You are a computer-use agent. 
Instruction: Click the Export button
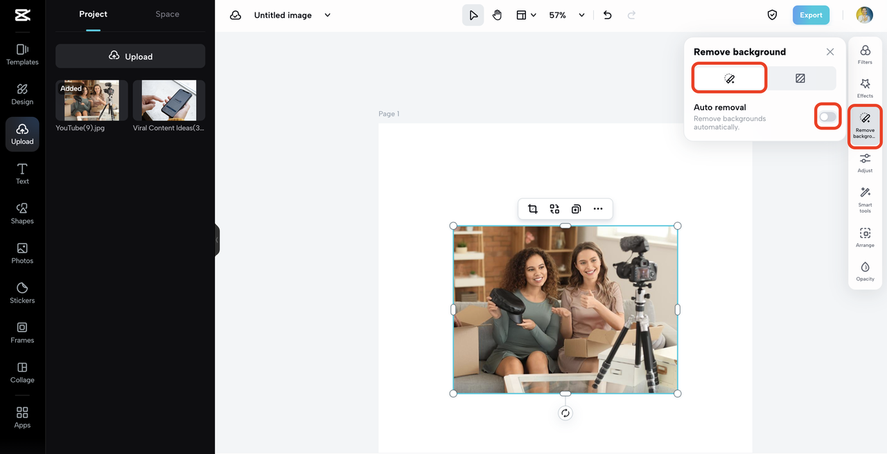tap(811, 15)
